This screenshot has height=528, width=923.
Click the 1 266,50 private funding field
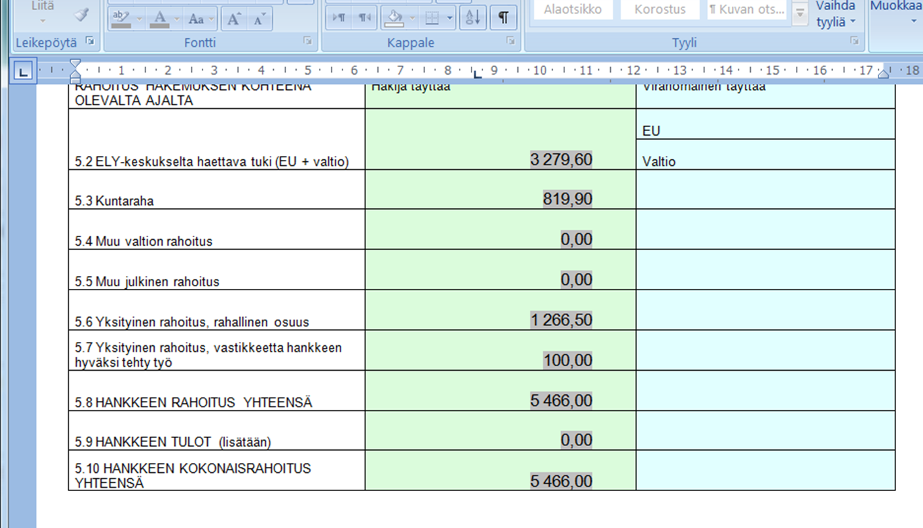tap(561, 320)
